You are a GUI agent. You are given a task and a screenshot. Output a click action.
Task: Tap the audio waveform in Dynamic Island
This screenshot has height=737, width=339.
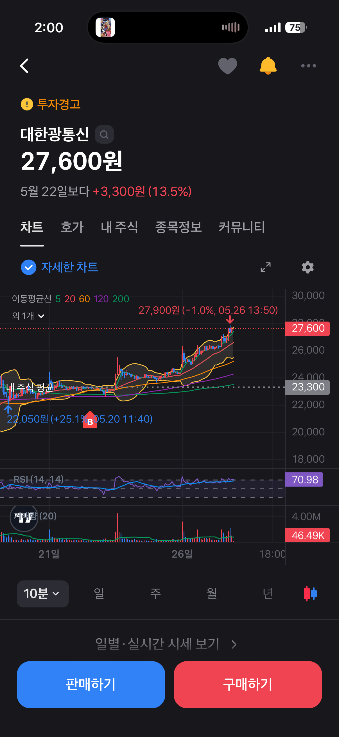(230, 28)
